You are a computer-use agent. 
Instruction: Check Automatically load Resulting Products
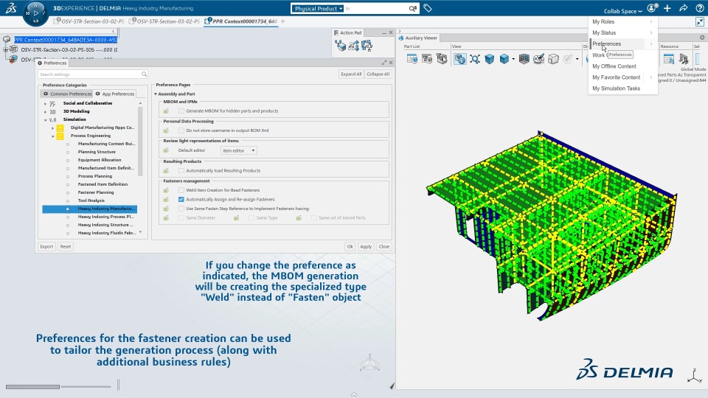[181, 170]
